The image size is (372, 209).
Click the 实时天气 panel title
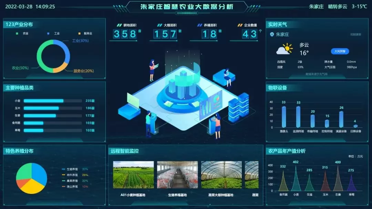click(x=278, y=24)
